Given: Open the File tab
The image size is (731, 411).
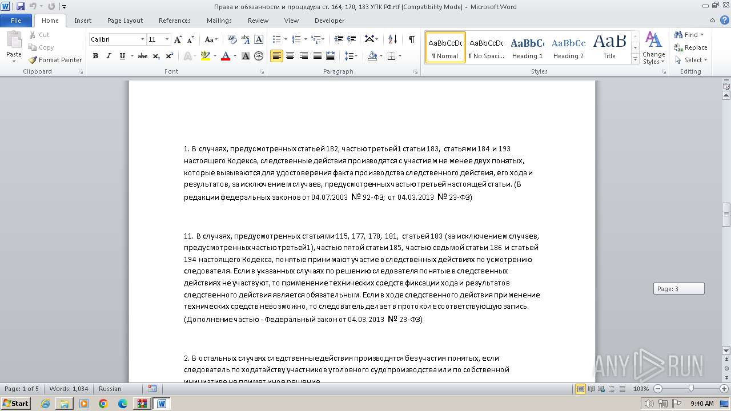Looking at the screenshot, I should coord(16,21).
